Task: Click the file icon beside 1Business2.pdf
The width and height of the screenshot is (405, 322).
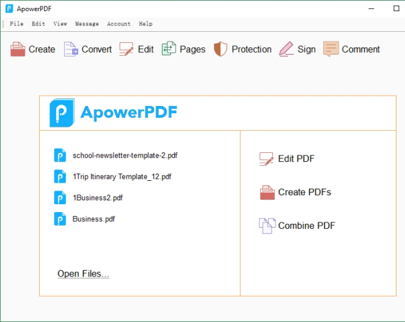Action: tap(60, 198)
